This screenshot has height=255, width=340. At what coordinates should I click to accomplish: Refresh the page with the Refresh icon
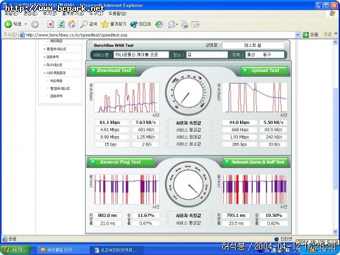coord(61,24)
